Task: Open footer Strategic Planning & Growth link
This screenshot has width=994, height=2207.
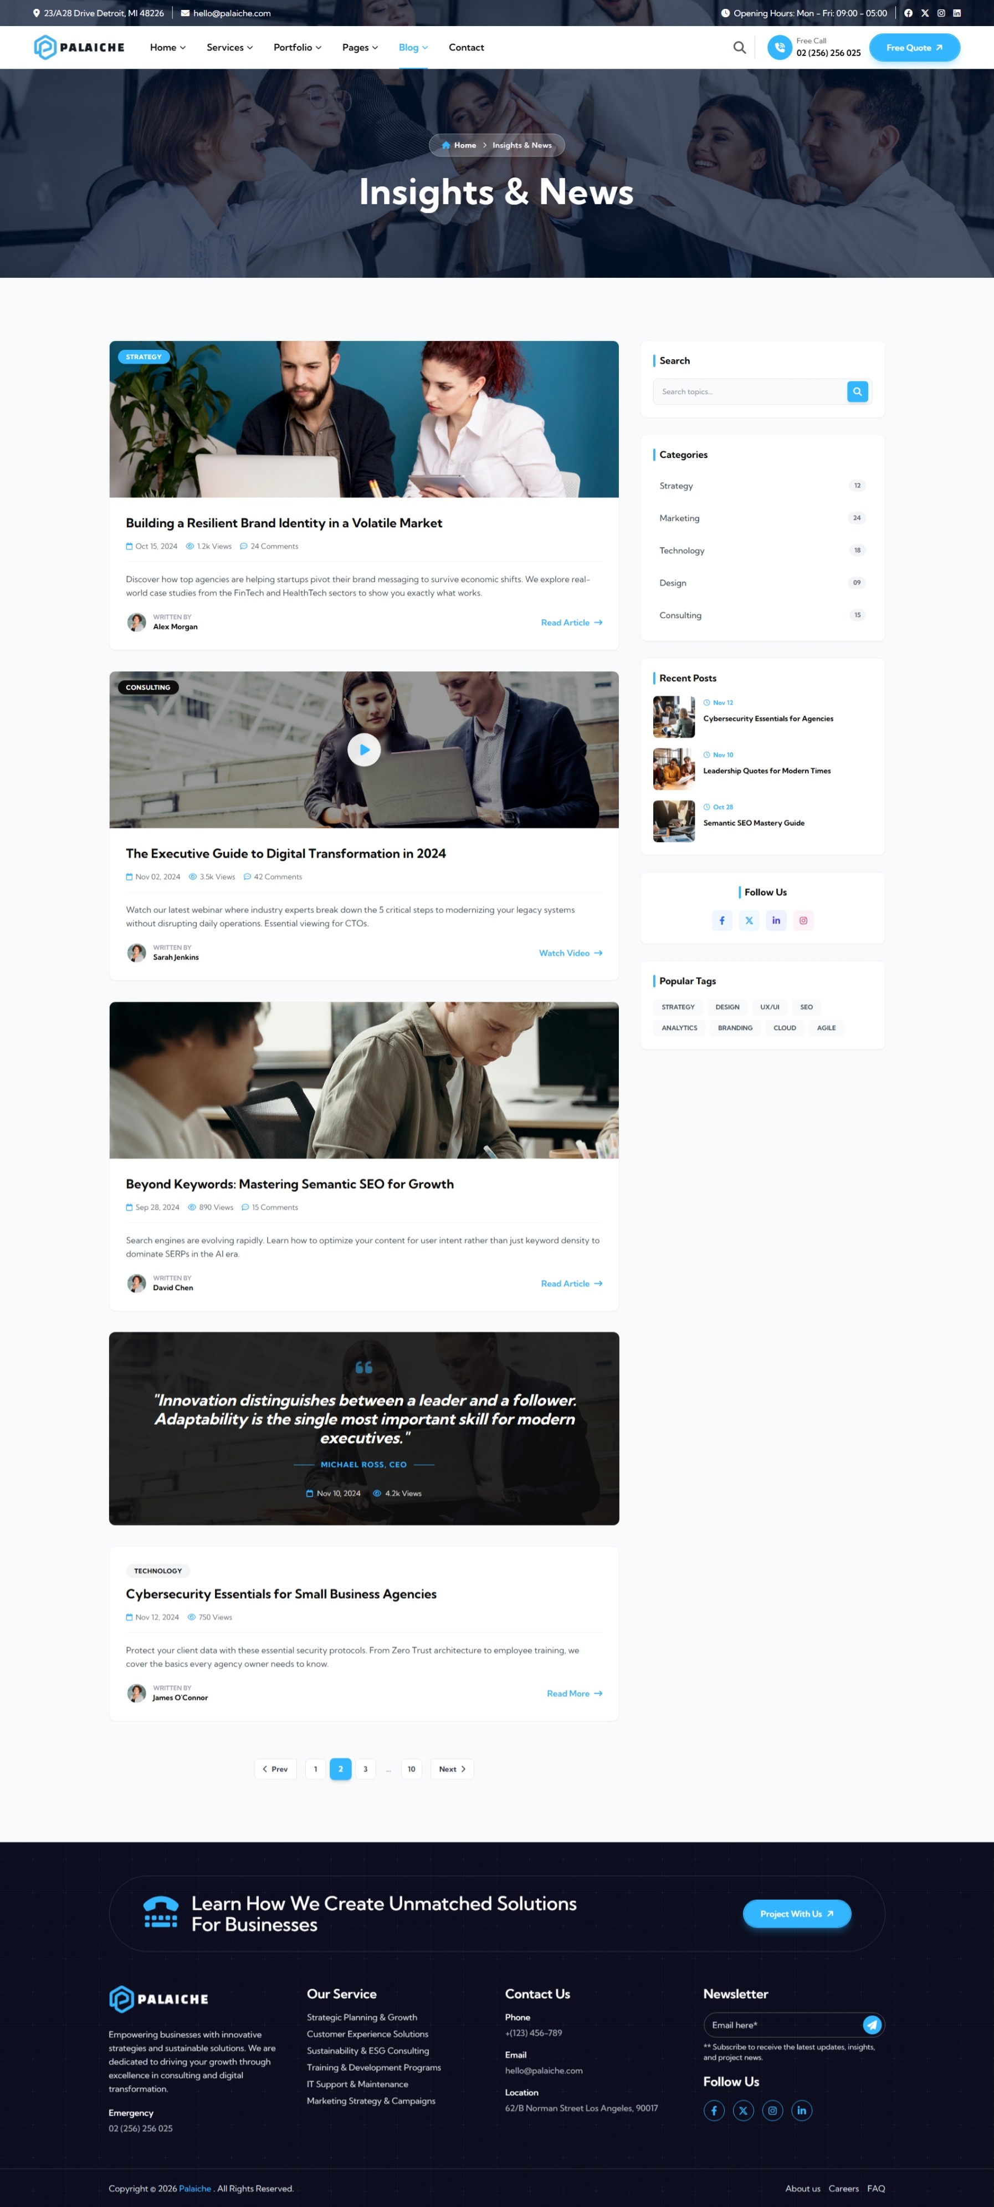Action: [362, 2017]
